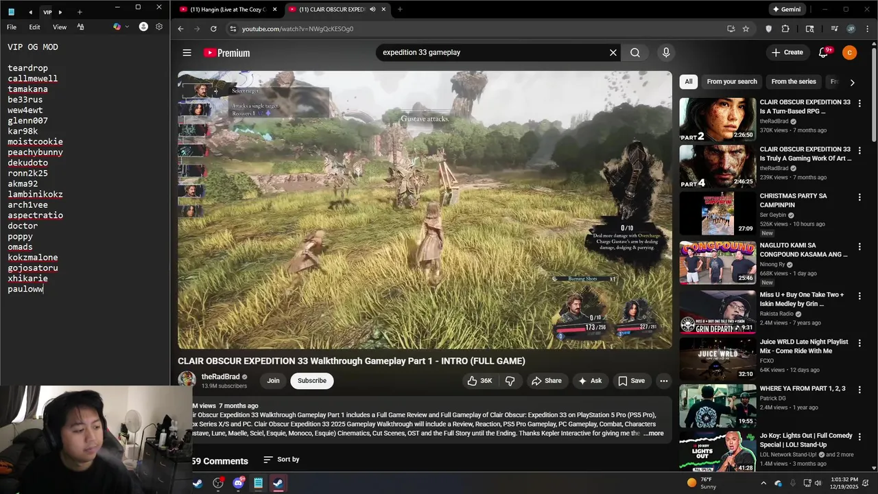Open the Gemini button in Chrome
The width and height of the screenshot is (878, 494).
coord(786,10)
